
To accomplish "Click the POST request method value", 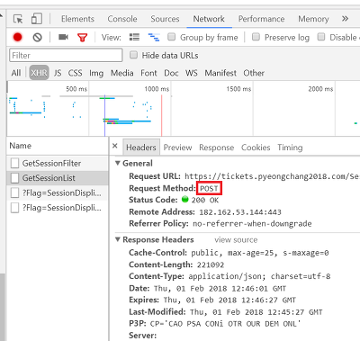I will click(209, 188).
